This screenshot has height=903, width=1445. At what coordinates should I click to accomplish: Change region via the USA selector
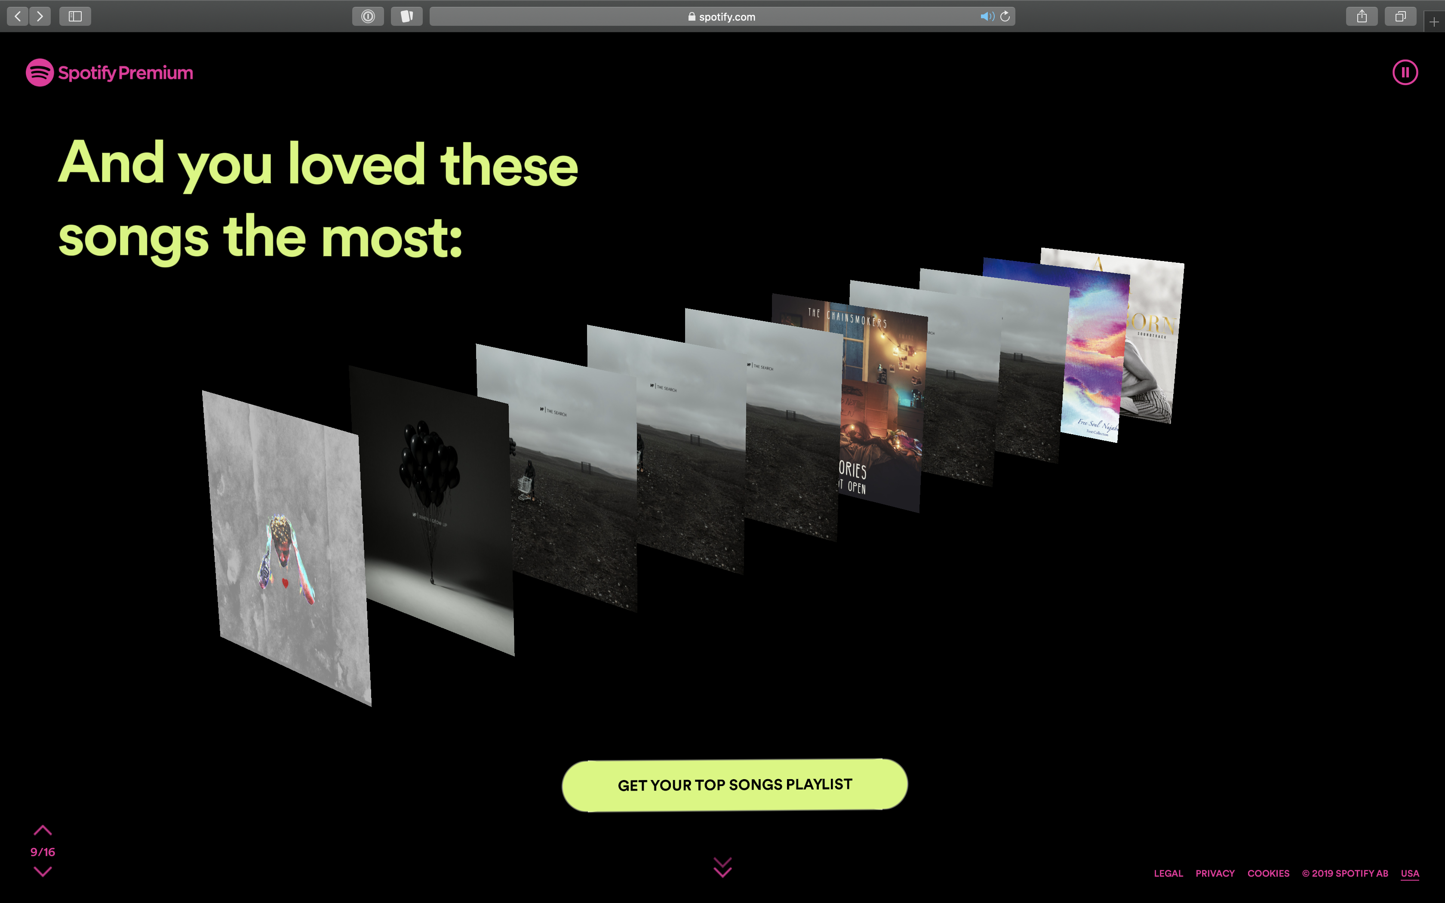coord(1410,873)
